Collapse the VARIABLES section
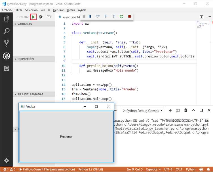Screen dimensions: 213x172 click(34, 24)
